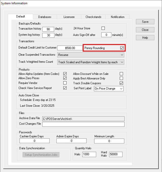Screen dimensions: 162x172
Task: Enable Allow Discount While on Sale
Action: coord(121,74)
